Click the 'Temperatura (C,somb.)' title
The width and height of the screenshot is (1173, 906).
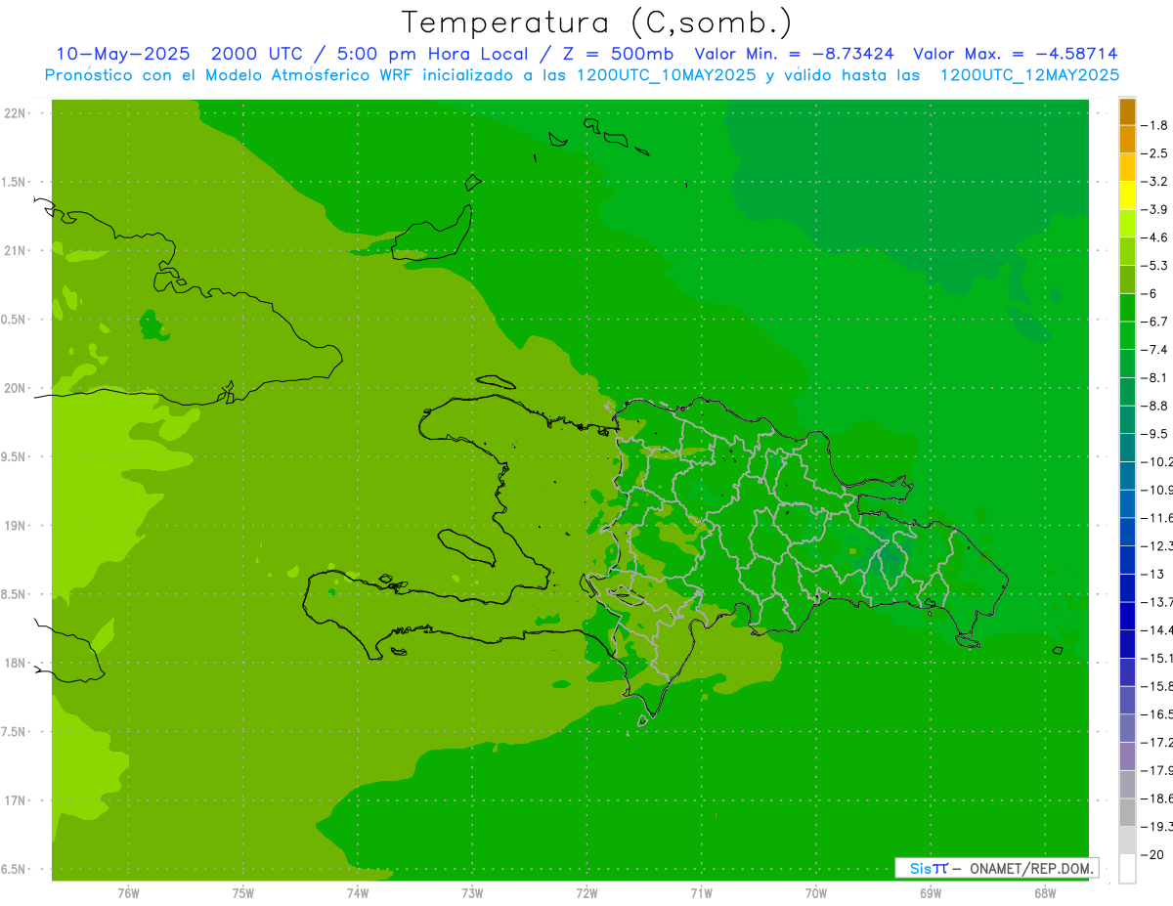coord(596,22)
